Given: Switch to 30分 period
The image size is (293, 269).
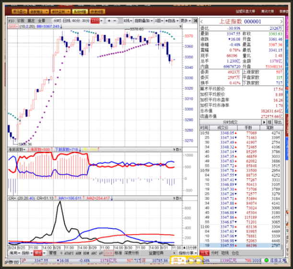Looking at the screenshot, I should pyautogui.click(x=86, y=21).
